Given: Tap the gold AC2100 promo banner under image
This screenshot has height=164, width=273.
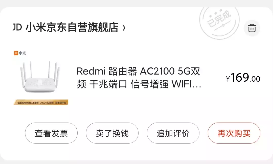Looking at the screenshot, I should coord(41,103).
